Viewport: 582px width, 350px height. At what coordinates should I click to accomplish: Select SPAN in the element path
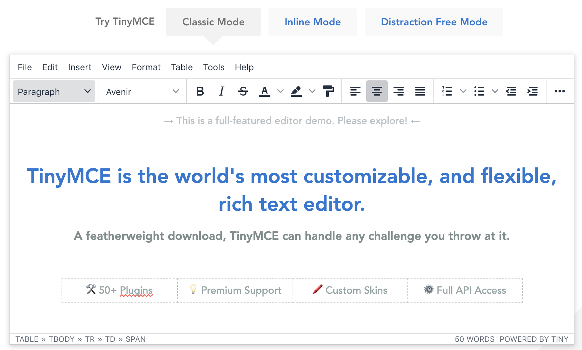[x=136, y=339]
